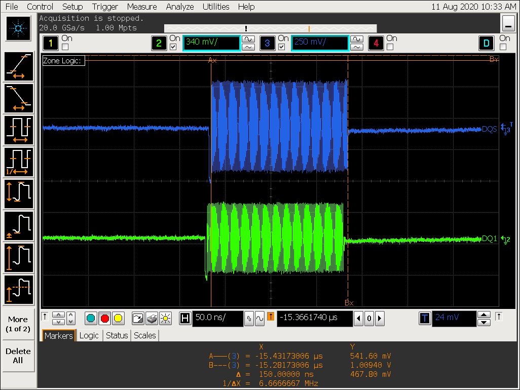
Task: Click More (1 of 2) button
Action: click(x=18, y=324)
